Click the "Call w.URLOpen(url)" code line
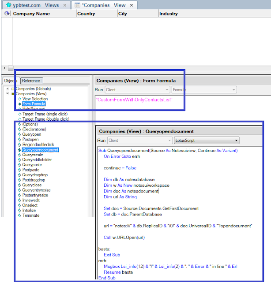Image resolution: width=271 pixels, height=282 pixels. click(124, 237)
